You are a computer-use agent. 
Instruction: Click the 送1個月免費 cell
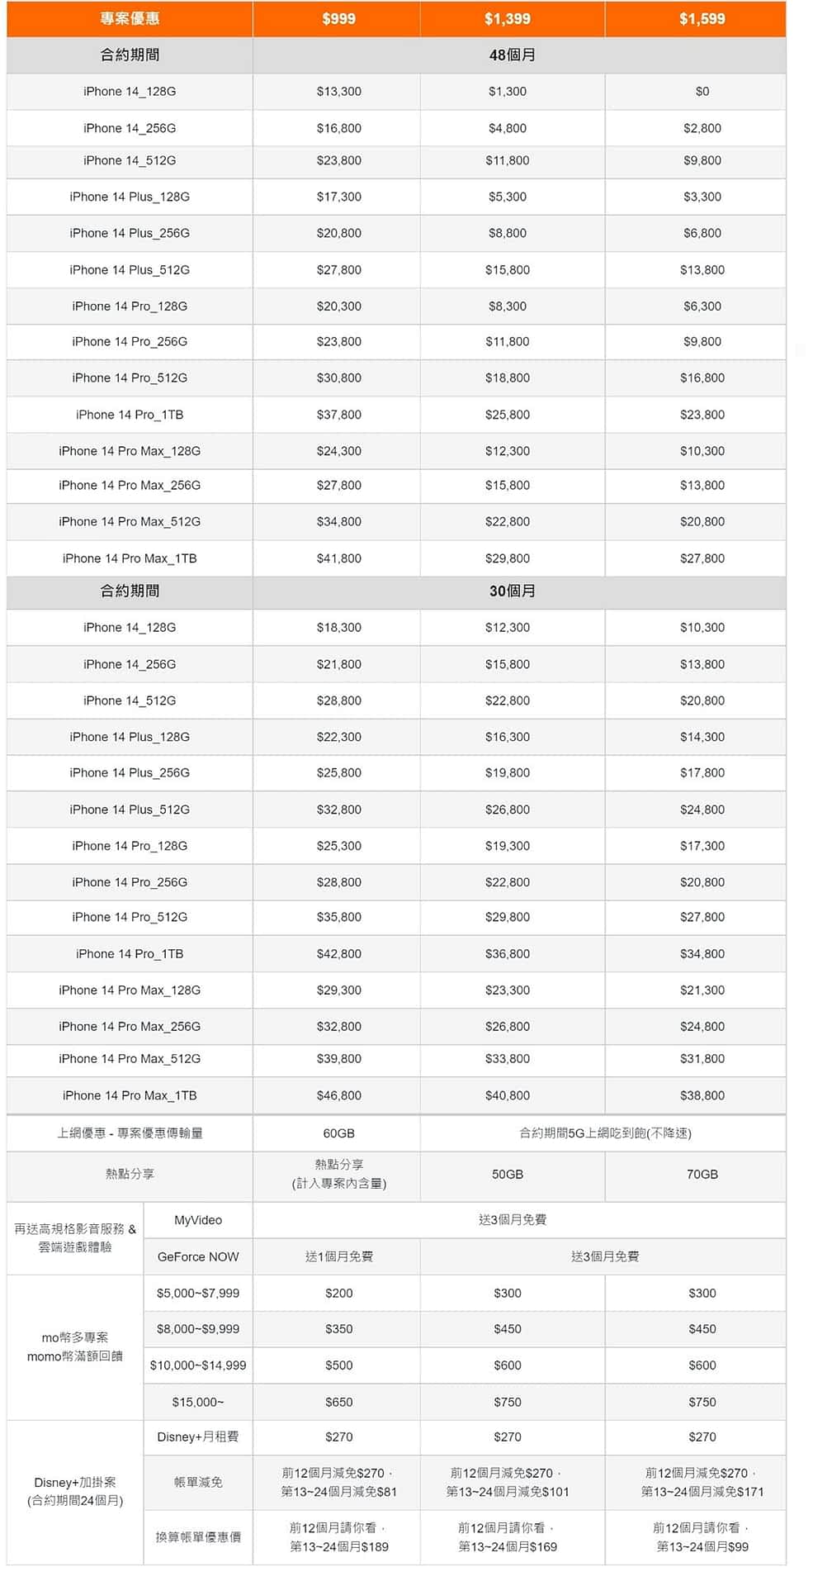[338, 1256]
